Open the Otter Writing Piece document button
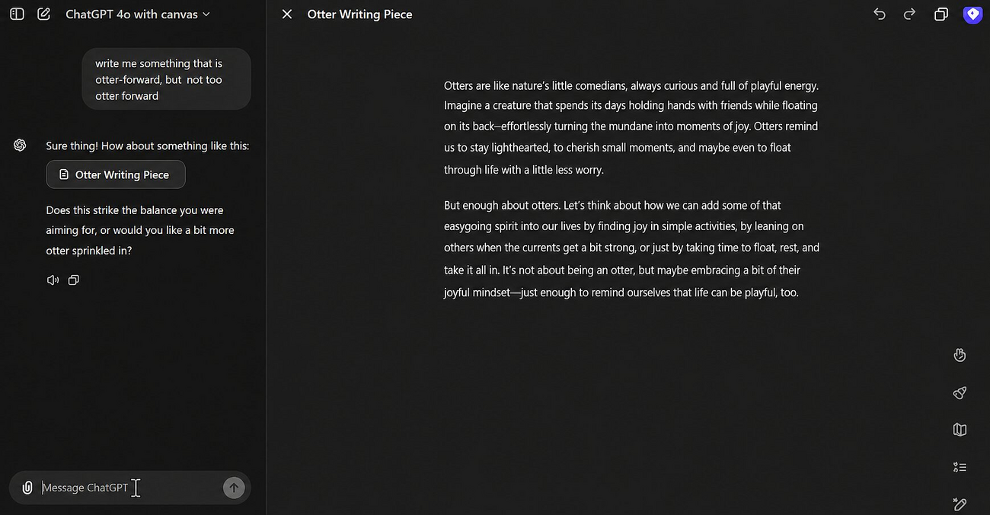The image size is (990, 515). (x=116, y=174)
